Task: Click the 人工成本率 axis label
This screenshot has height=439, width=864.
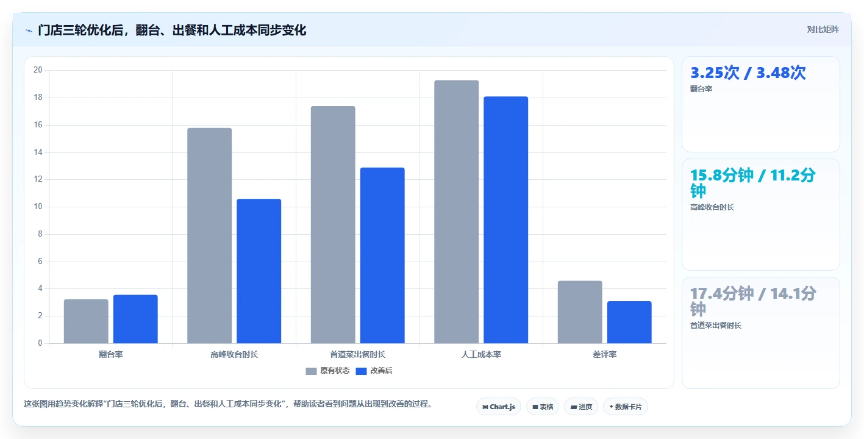Action: coord(481,354)
